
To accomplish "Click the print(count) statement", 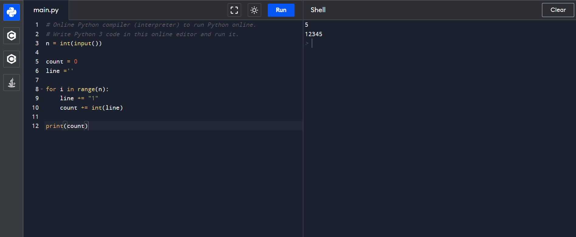I will click(67, 126).
